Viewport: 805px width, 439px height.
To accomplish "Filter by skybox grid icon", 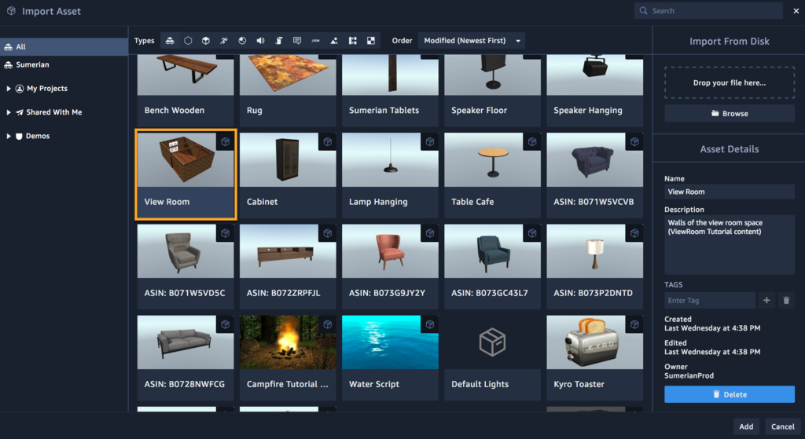I will click(x=352, y=41).
